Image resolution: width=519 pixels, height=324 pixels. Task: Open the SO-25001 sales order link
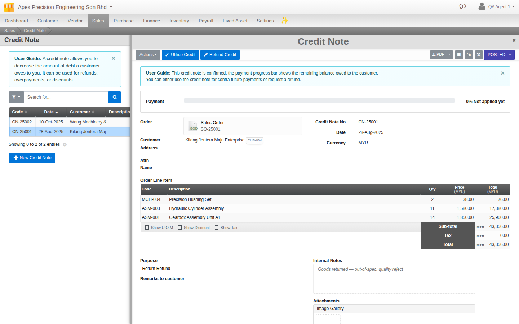coord(210,129)
